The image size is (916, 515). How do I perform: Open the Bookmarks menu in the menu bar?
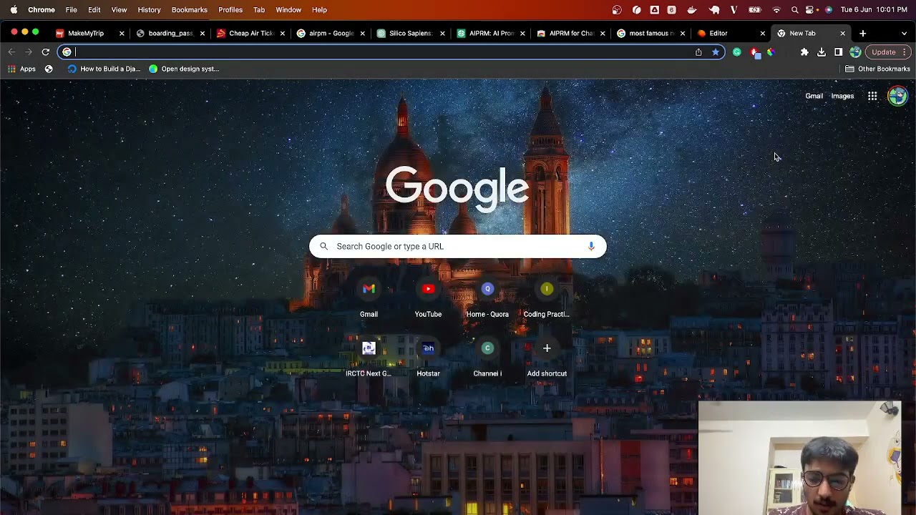189,10
